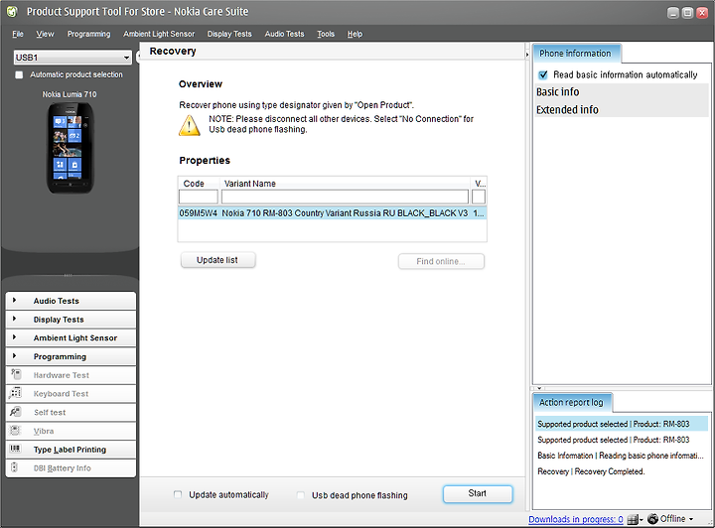The width and height of the screenshot is (715, 528).
Task: Click the Type Label Printing sidebar button
Action: (x=71, y=450)
